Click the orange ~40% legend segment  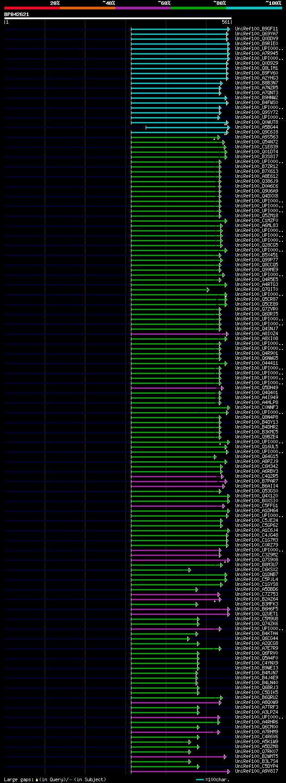(x=87, y=8)
